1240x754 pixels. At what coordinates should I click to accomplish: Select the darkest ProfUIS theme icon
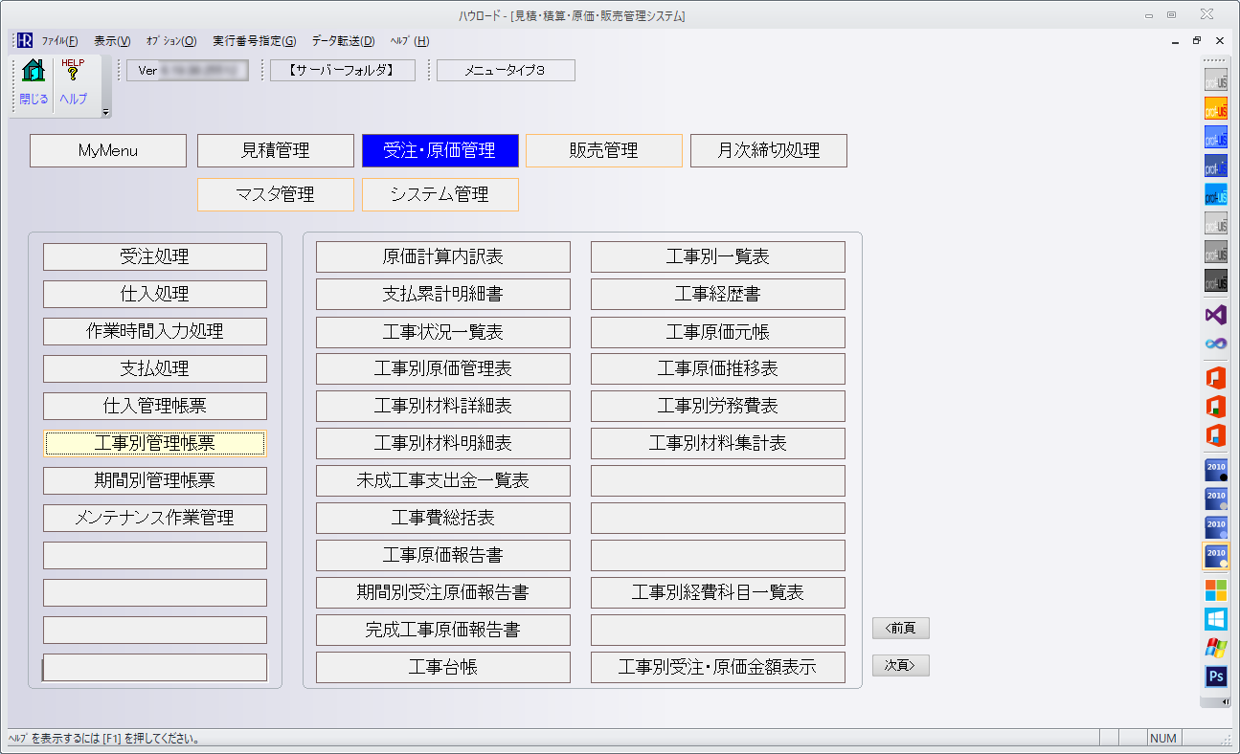pos(1215,280)
